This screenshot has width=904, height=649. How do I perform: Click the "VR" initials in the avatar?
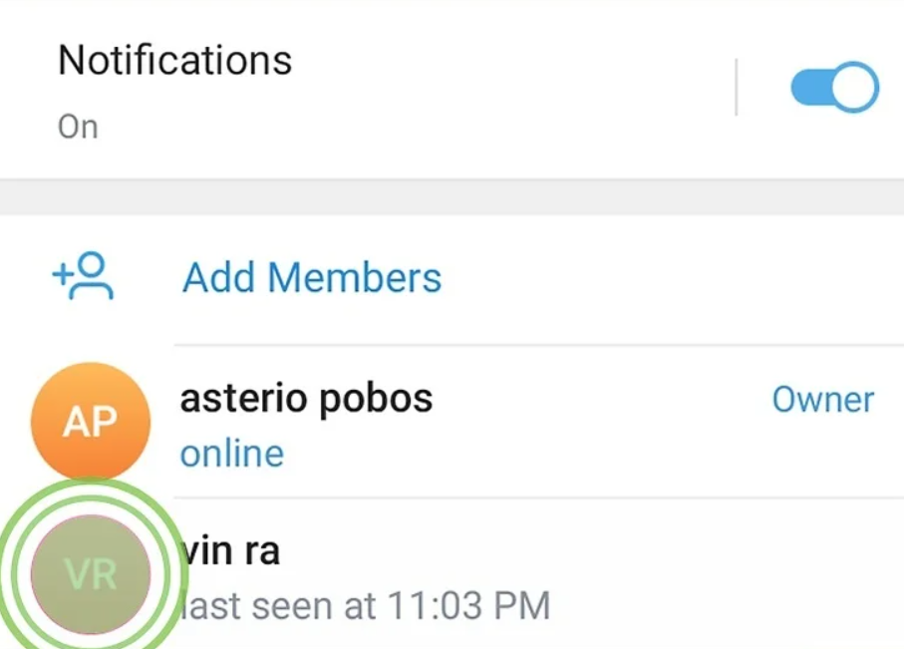91,575
